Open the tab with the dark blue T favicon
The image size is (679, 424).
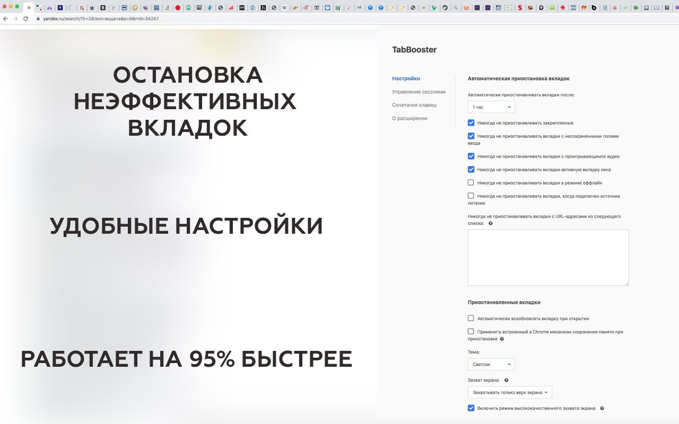60,8
